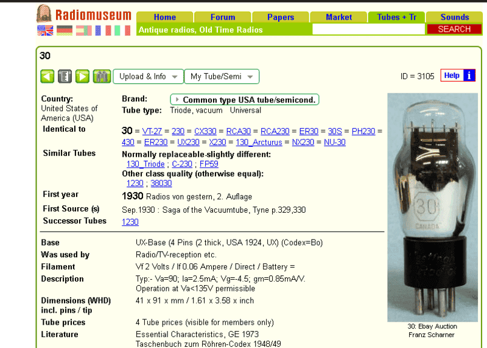
Task: Open the C-230 similar tube link
Action: [182, 164]
